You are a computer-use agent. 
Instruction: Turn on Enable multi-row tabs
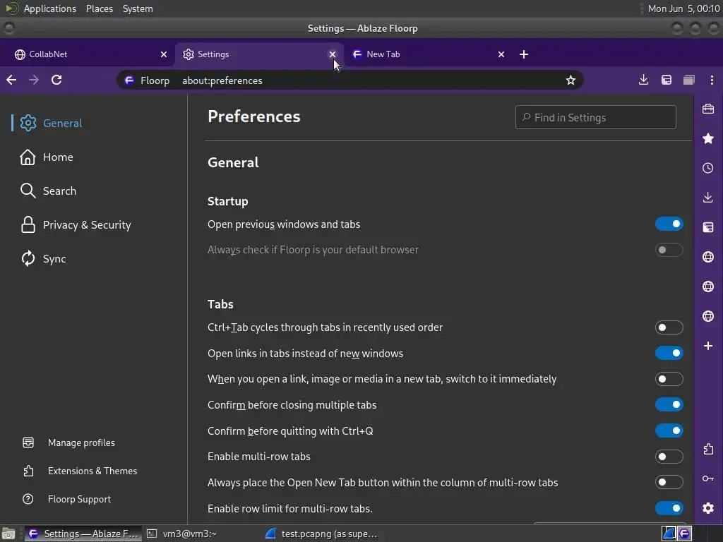669,457
